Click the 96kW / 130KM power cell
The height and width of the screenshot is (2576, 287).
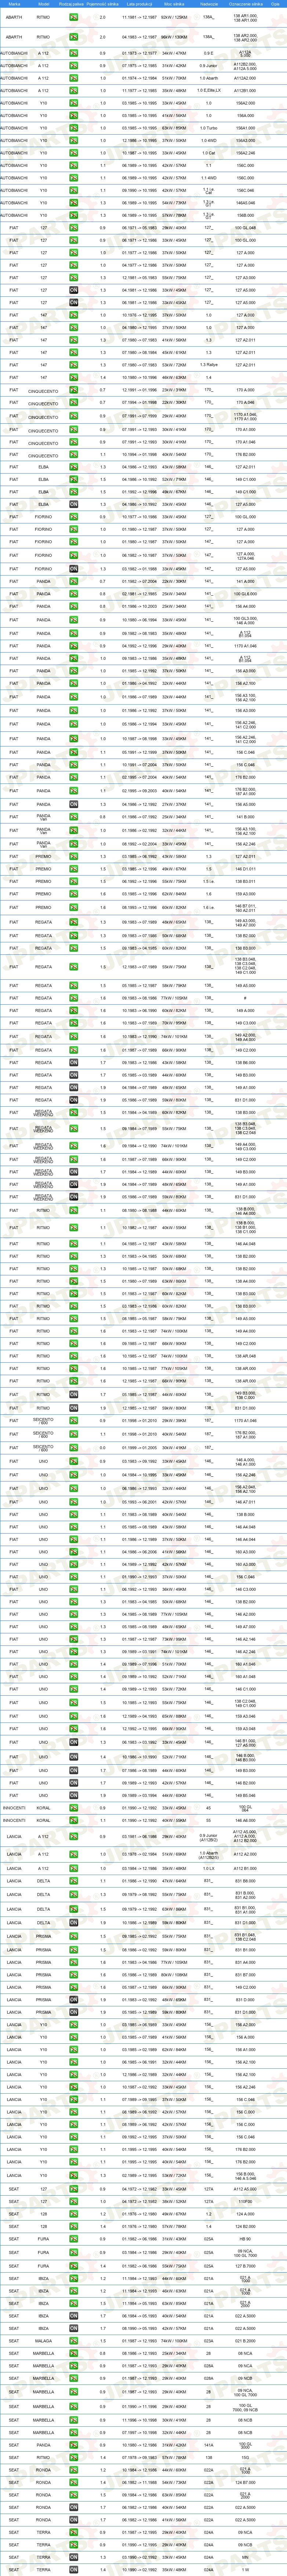(174, 37)
